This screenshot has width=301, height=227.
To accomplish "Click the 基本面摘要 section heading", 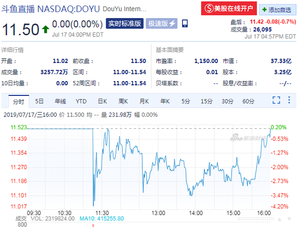I will [170, 50].
